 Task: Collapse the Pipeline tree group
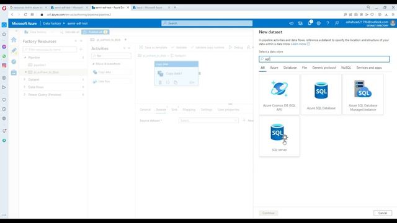click(25, 58)
